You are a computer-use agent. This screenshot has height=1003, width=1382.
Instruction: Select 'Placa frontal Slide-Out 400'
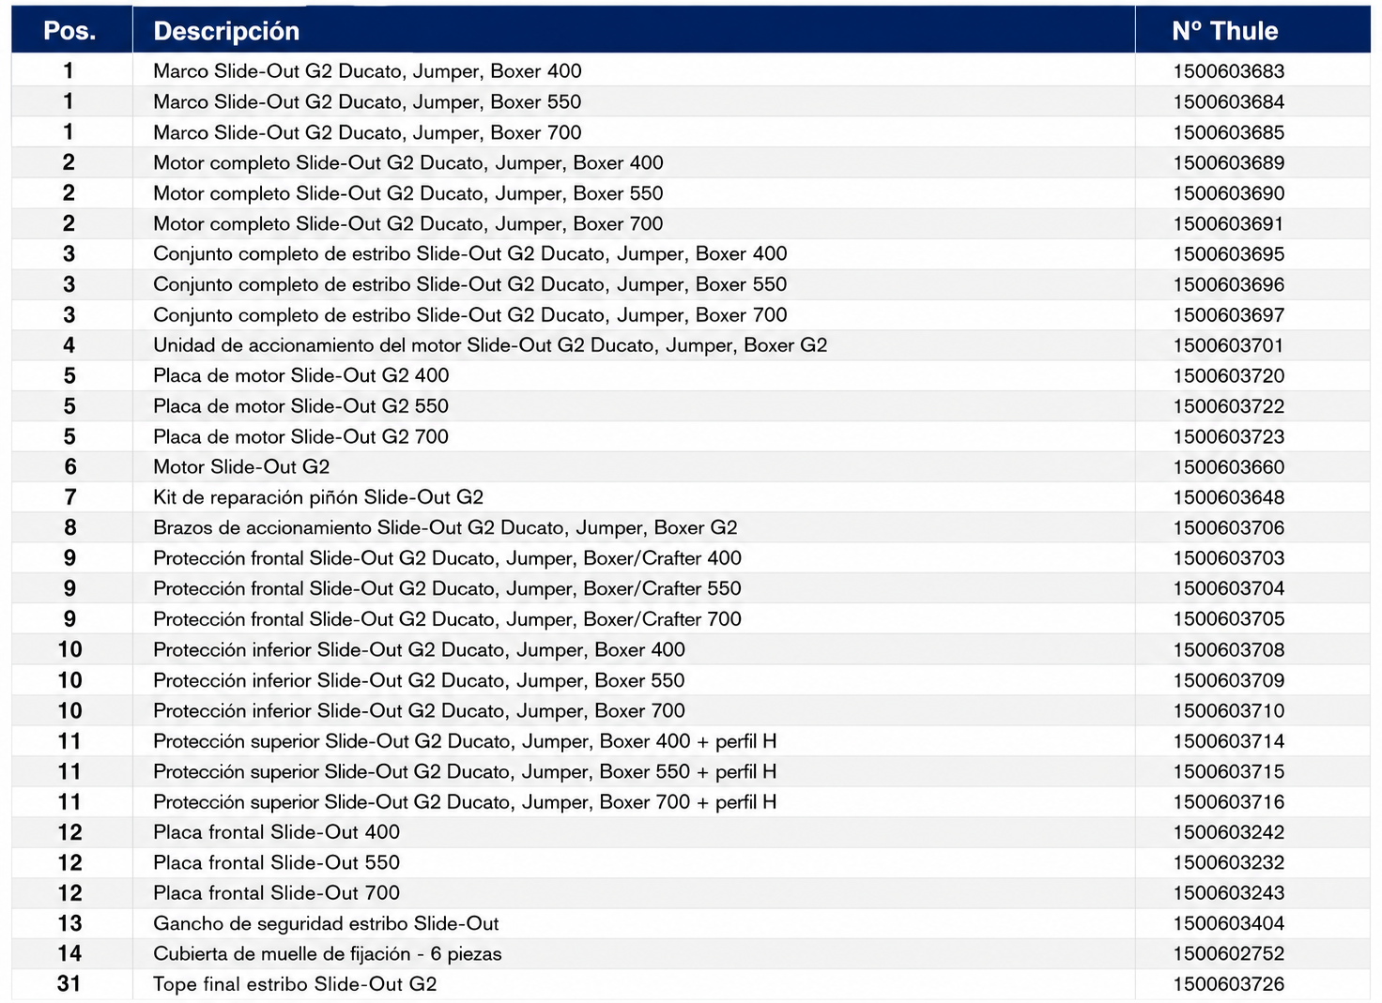[x=276, y=832]
